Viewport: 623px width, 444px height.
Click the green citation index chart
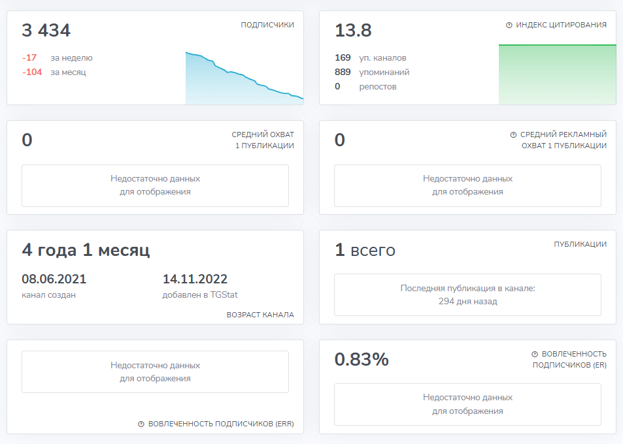pos(558,74)
